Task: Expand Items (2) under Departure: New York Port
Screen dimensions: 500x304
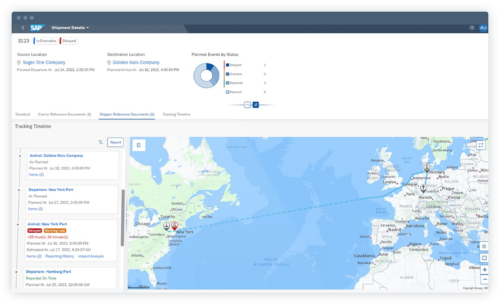Action: 36,209
